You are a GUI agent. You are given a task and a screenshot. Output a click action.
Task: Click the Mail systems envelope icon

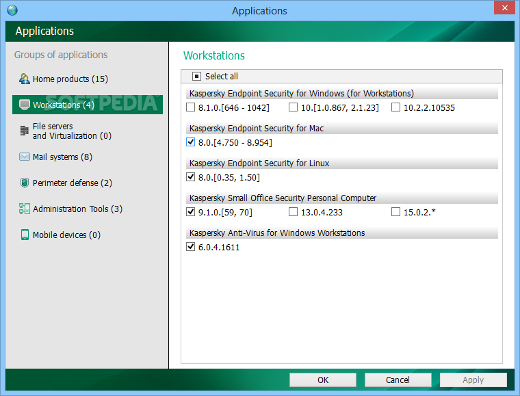coord(24,157)
